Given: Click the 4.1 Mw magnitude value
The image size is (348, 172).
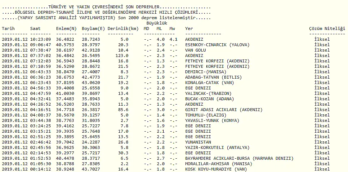Looking at the screenshot, I should [x=173, y=39].
